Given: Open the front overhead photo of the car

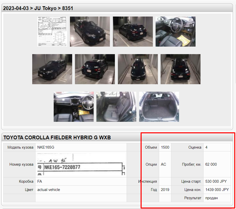Looking at the screenshot, I should 138,69.
